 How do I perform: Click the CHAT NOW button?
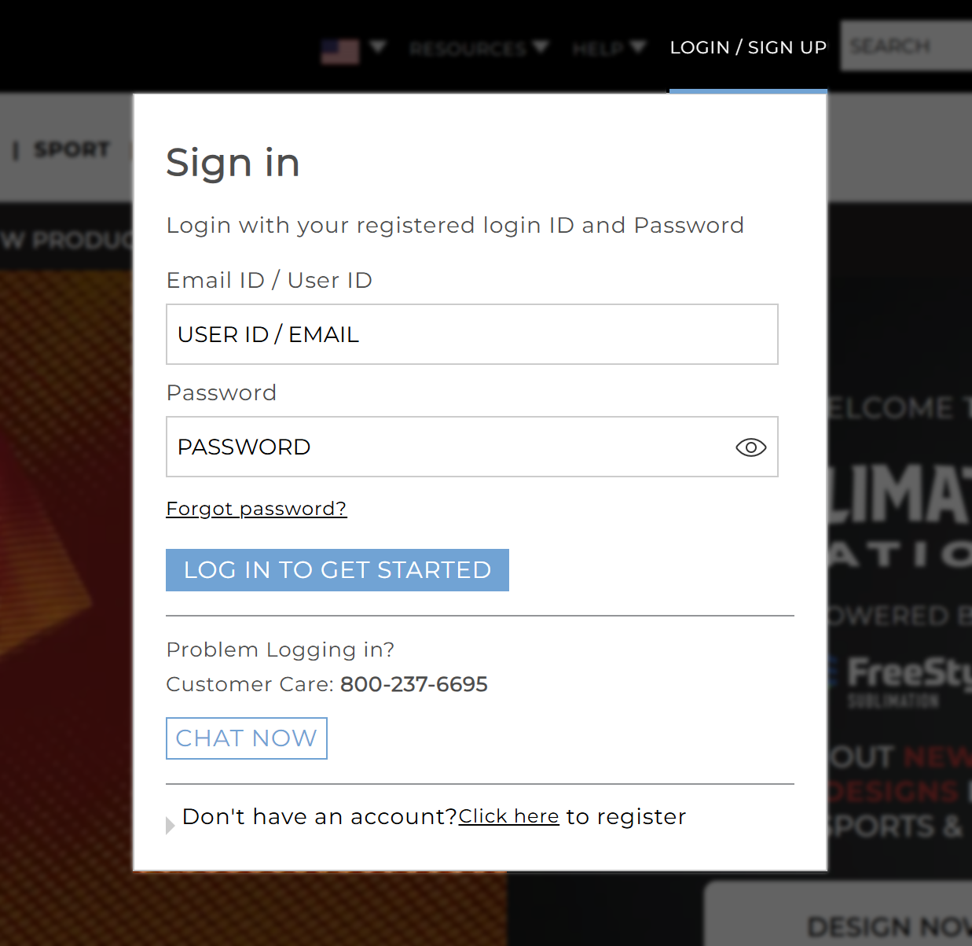pyautogui.click(x=246, y=738)
